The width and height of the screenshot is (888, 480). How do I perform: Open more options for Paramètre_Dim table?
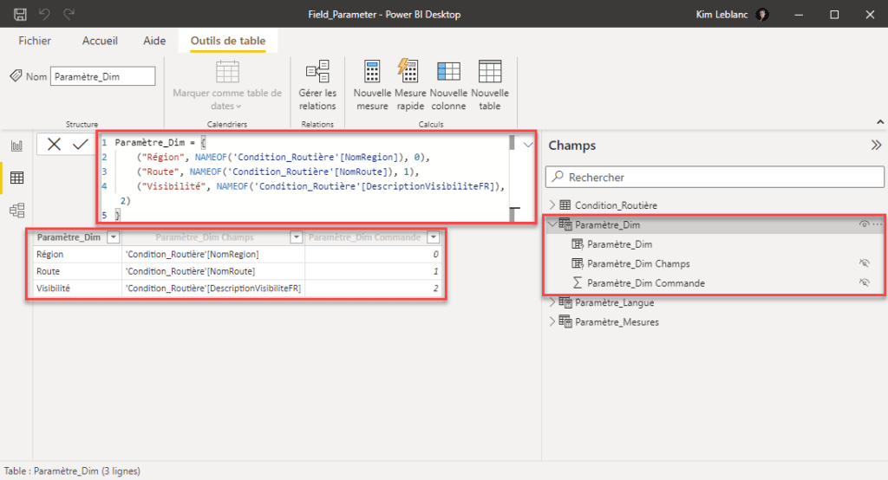[x=878, y=224]
